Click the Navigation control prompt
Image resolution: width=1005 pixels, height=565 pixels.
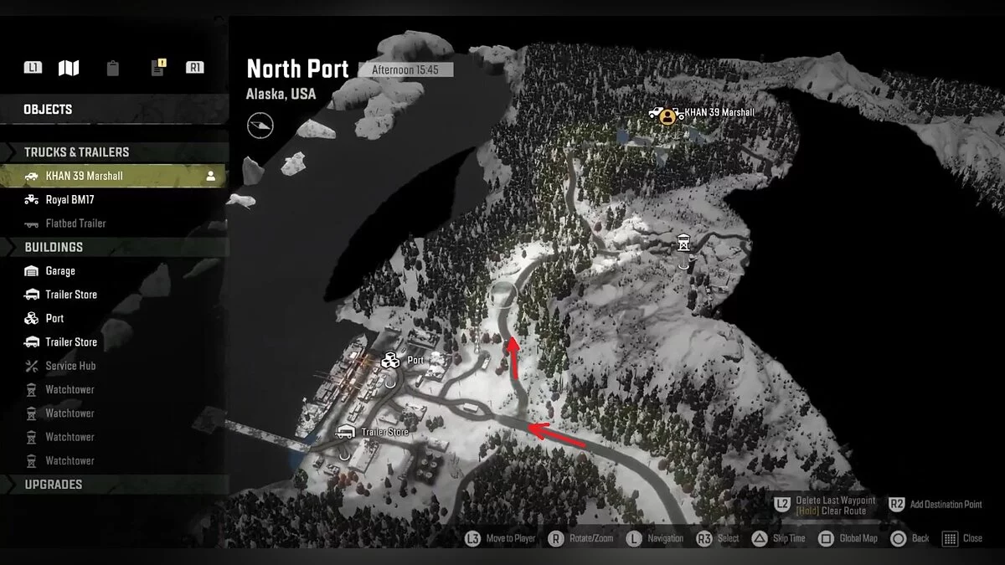(x=656, y=538)
